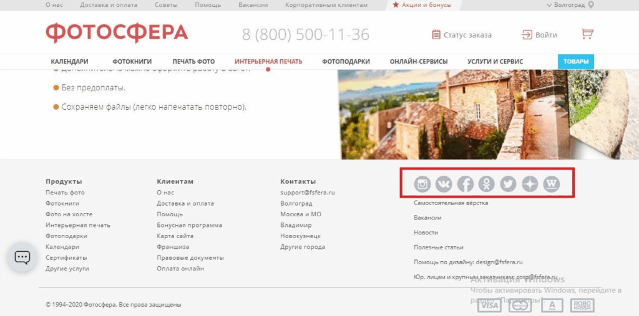Screen dimensions: 639x316
Task: Open the Советы top link
Action: click(x=166, y=5)
